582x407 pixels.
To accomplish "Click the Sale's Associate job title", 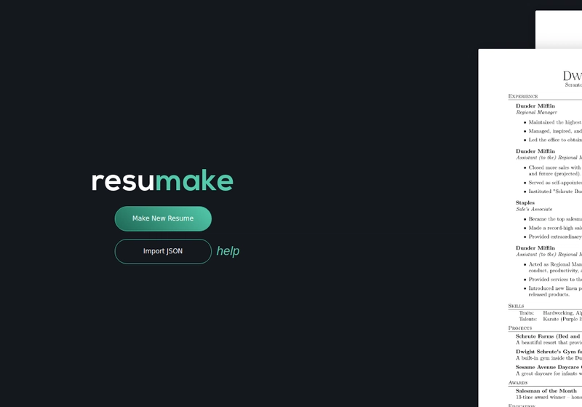I will (x=534, y=209).
